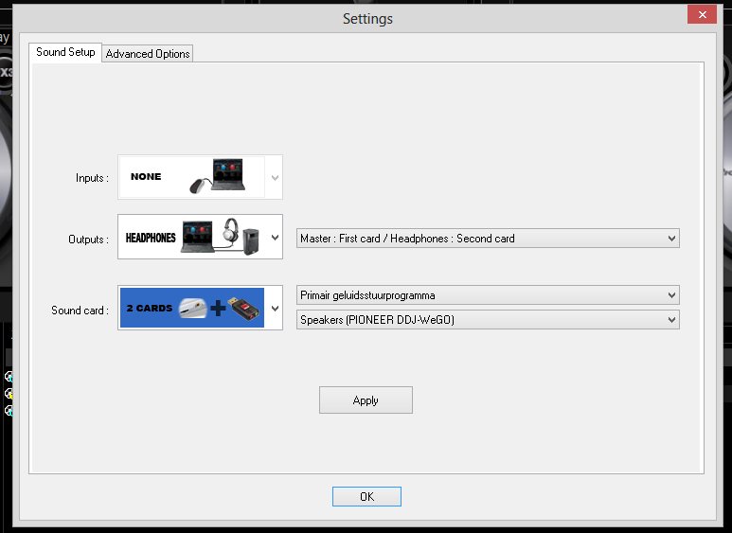Image resolution: width=732 pixels, height=533 pixels.
Task: Expand the Outputs selector dropdown arrow
Action: point(275,238)
